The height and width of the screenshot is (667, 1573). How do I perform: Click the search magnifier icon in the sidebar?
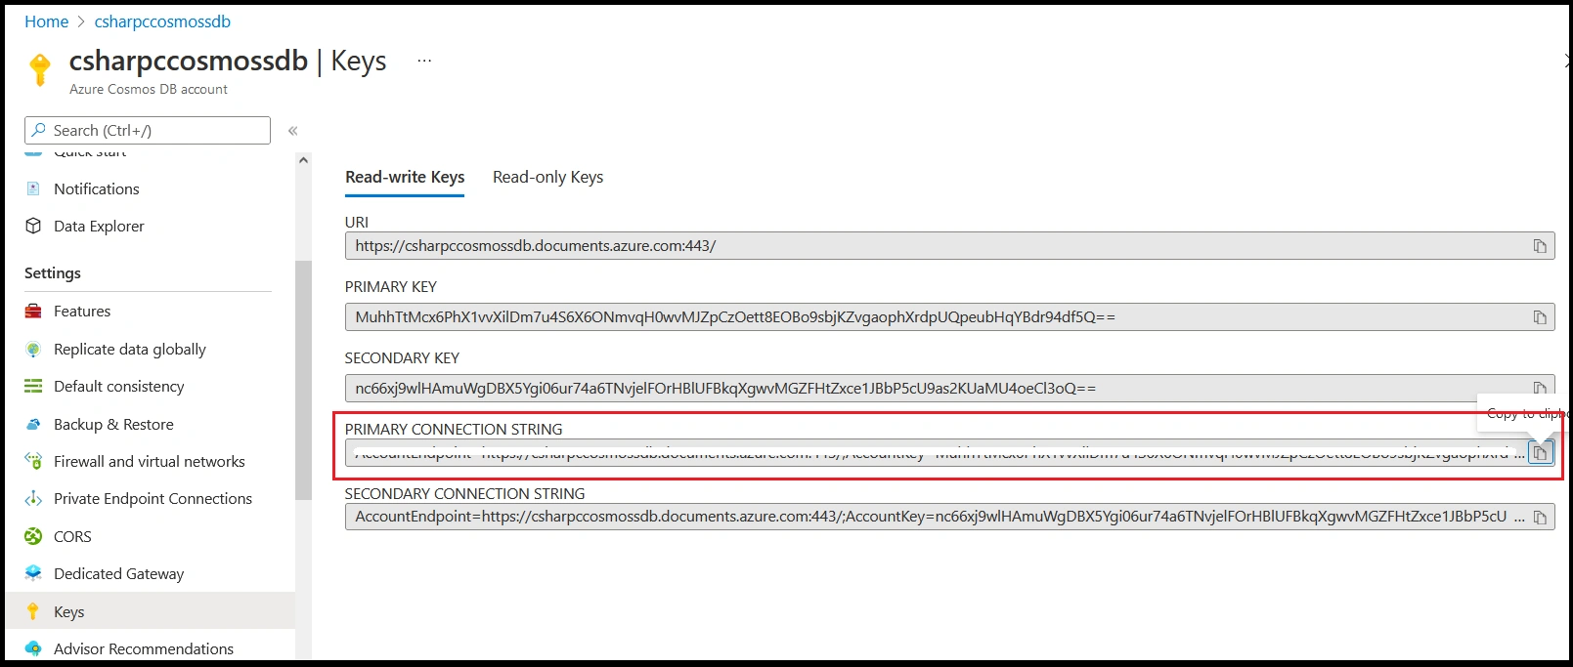[38, 130]
